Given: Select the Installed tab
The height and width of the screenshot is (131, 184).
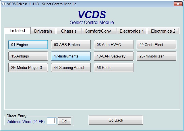Looking at the screenshot, I should (x=17, y=31).
